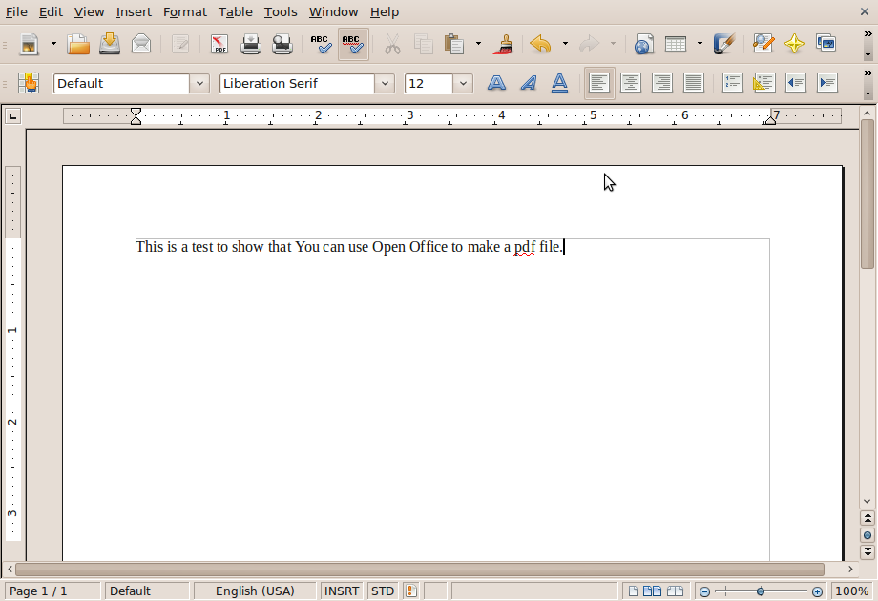
Task: Open the New document type dropdown arrow
Action: (53, 44)
